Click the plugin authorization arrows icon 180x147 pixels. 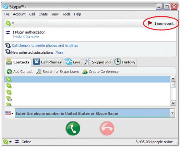pyautogui.click(x=8, y=32)
